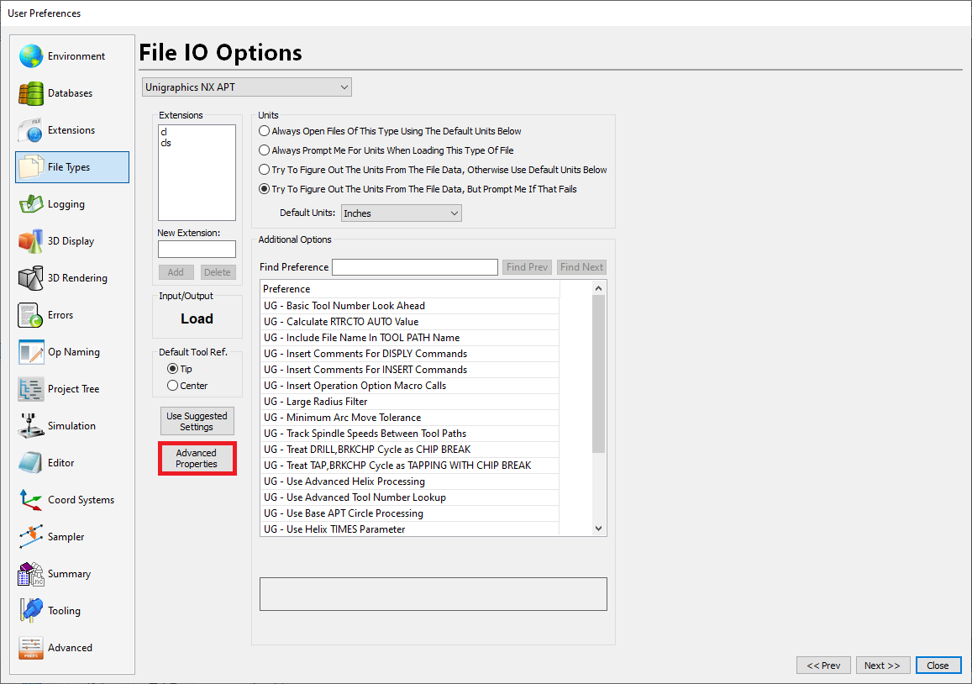Open the Project Tree preferences icon

click(30, 389)
